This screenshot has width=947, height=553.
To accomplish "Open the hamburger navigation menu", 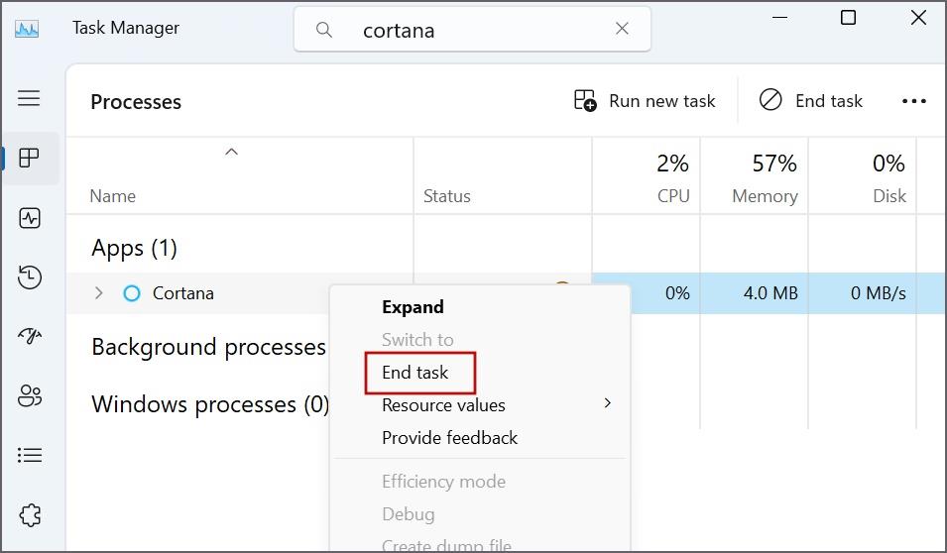I will point(29,98).
